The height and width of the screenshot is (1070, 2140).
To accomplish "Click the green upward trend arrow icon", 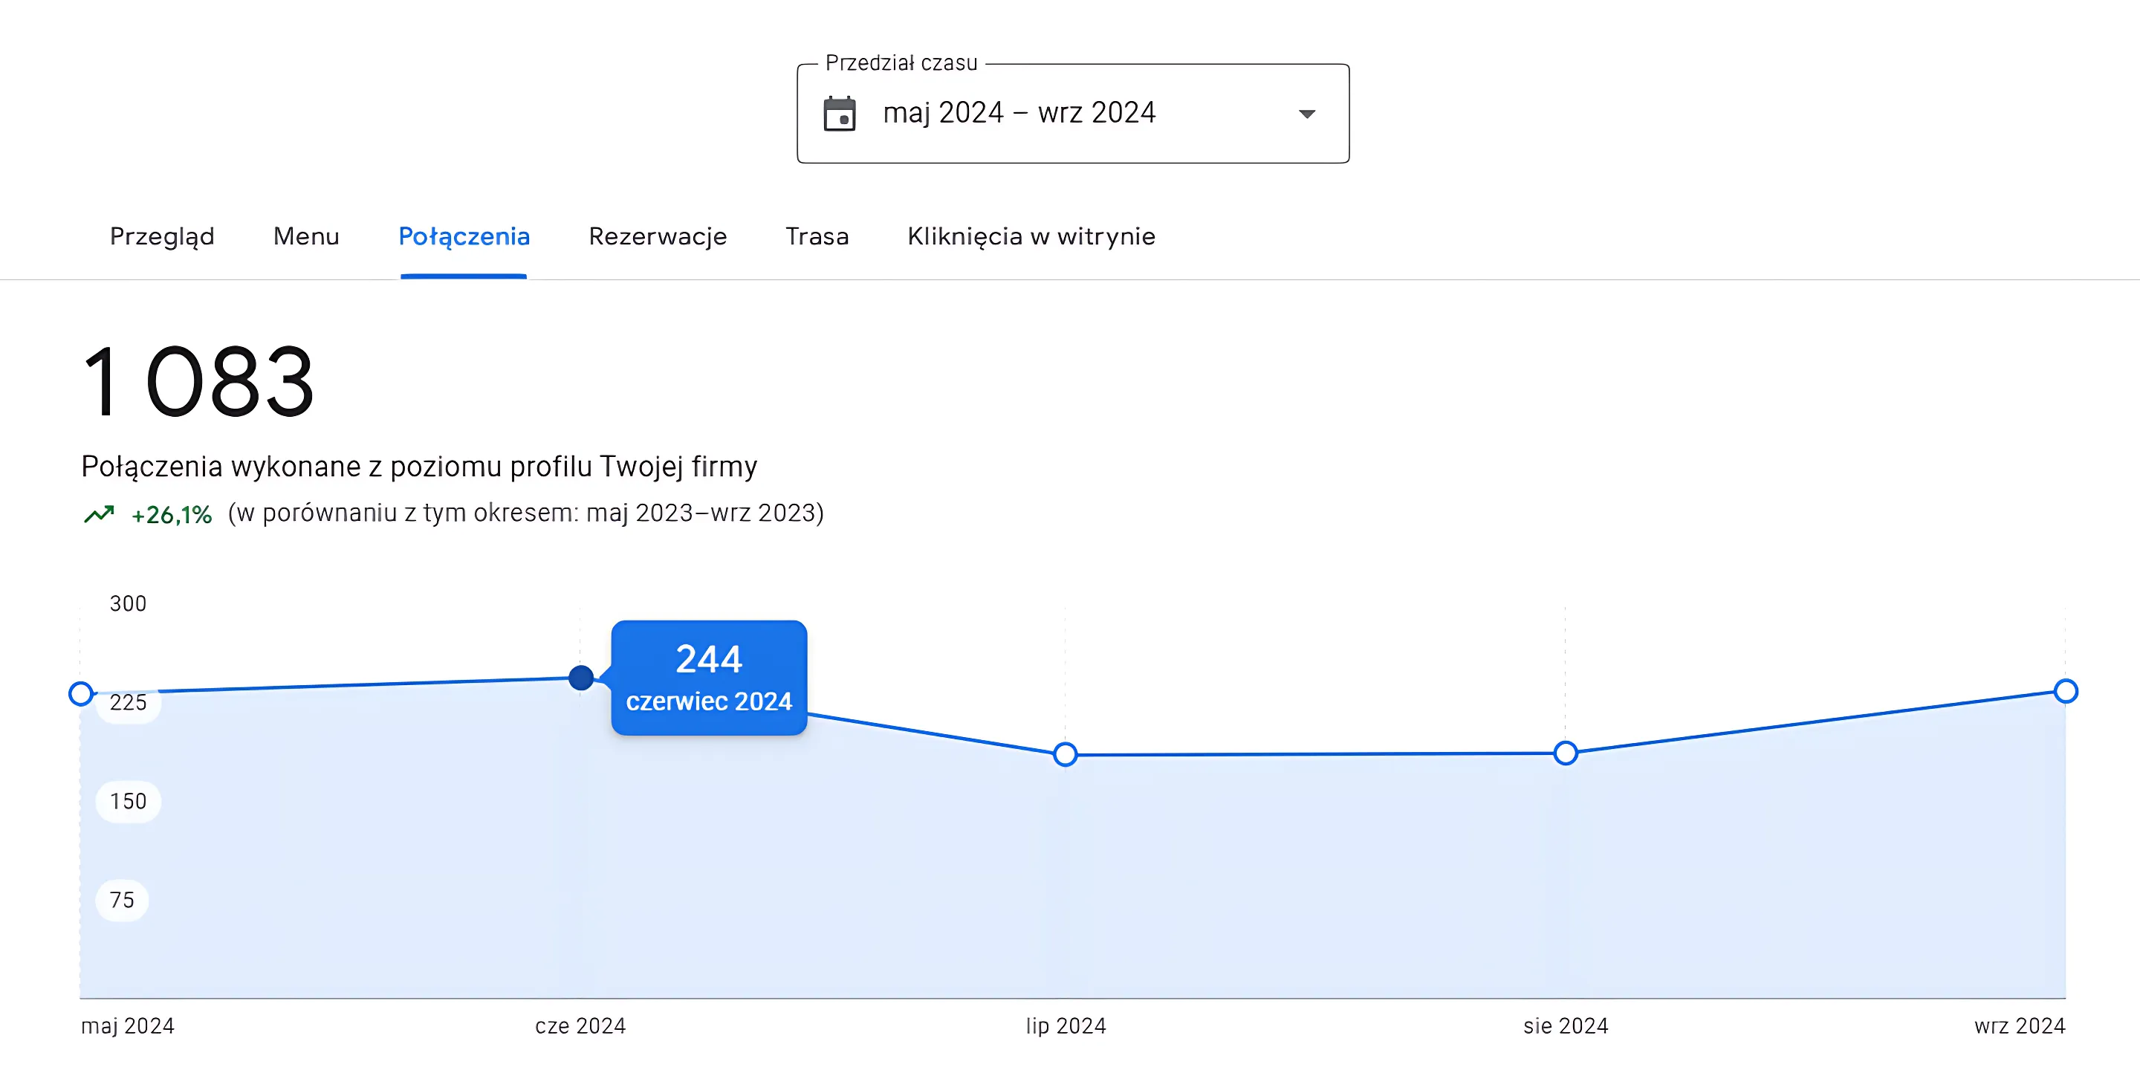I will pyautogui.click(x=99, y=515).
